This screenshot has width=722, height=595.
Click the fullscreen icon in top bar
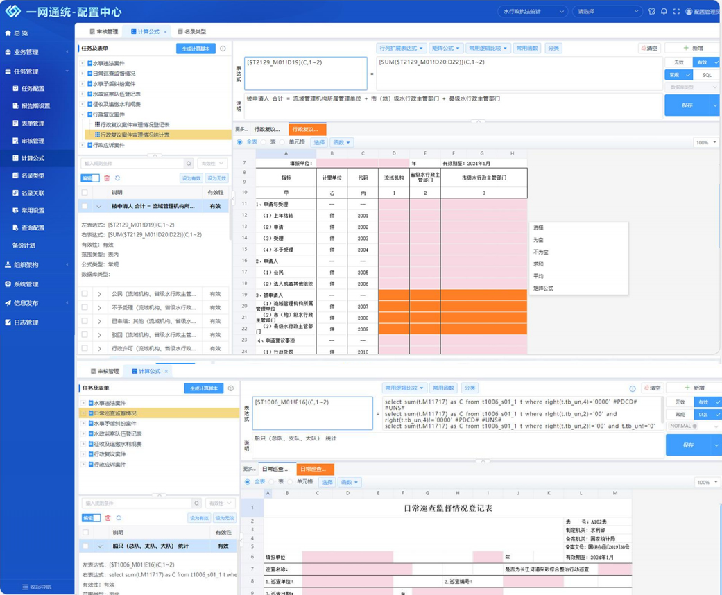tap(676, 12)
